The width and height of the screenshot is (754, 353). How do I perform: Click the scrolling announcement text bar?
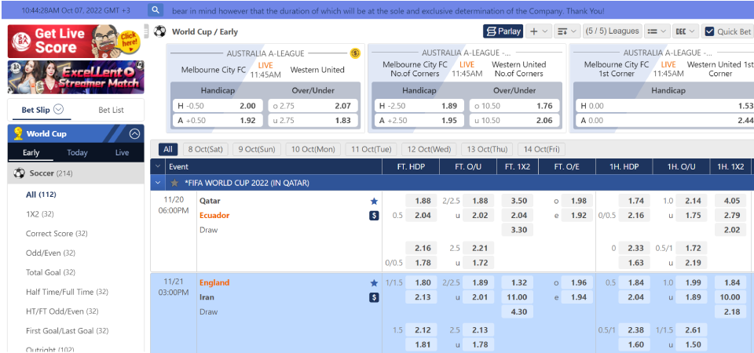click(x=388, y=10)
